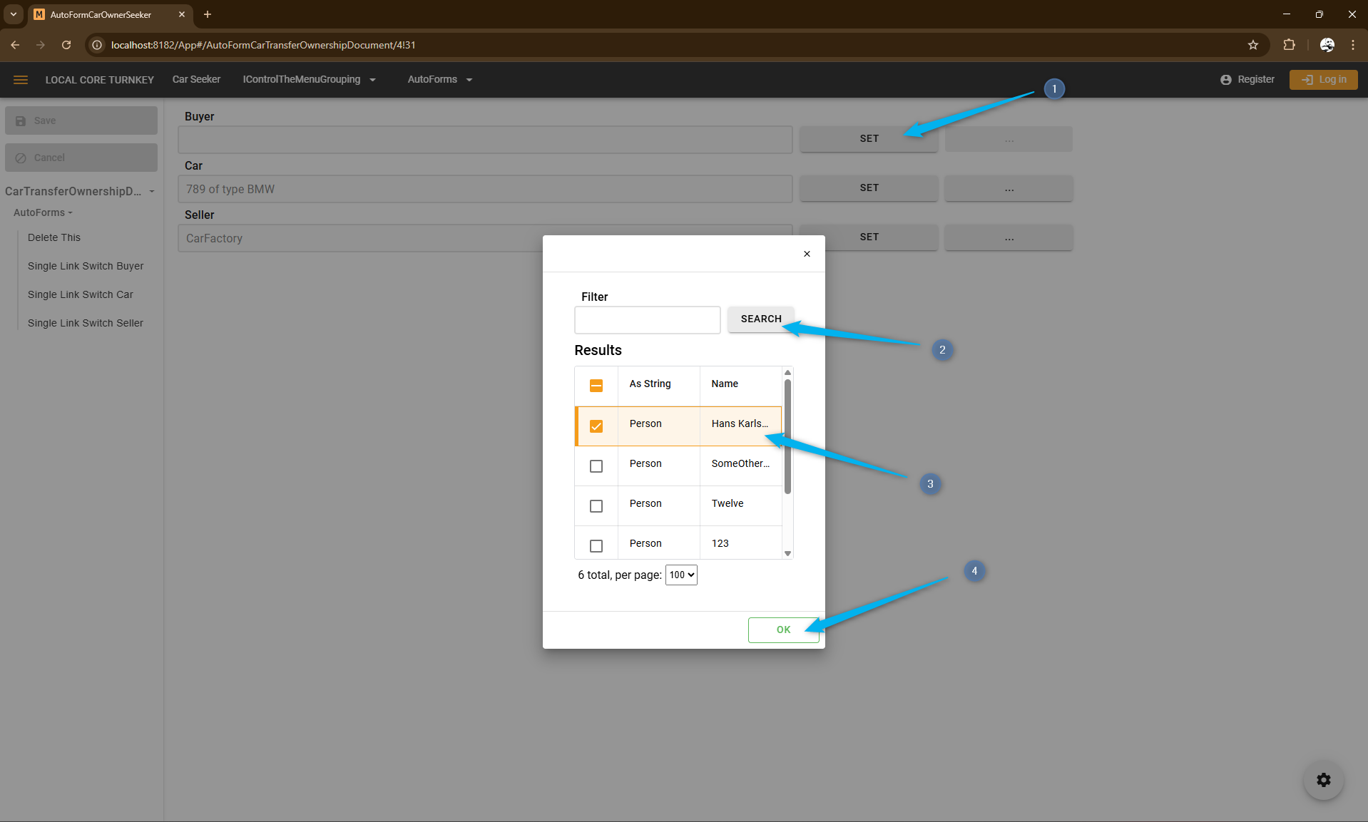This screenshot has height=822, width=1368.
Task: Expand the AutoForms navbar dropdown
Action: pyautogui.click(x=439, y=80)
